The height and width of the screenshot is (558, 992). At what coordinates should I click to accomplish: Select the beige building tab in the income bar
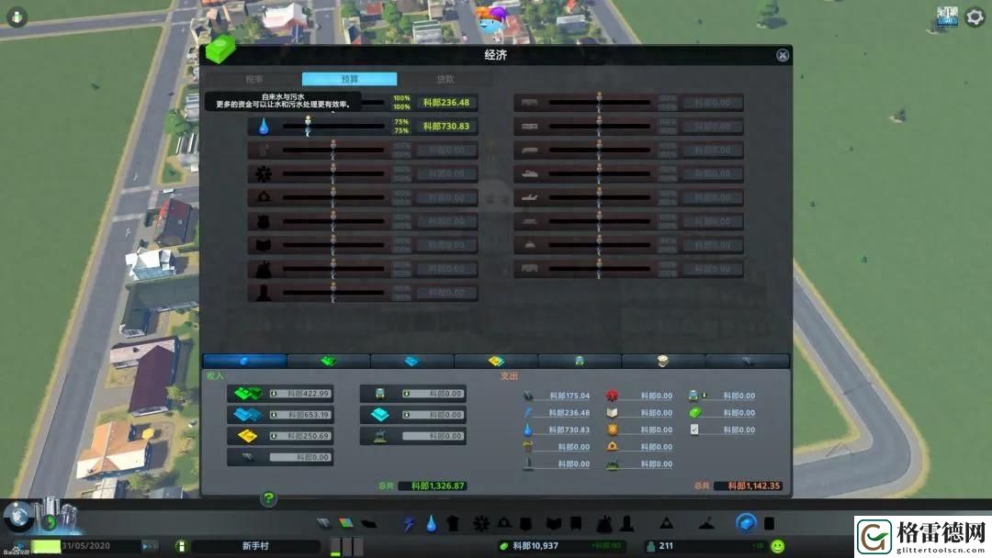663,361
